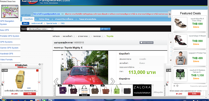Screen dimensions: 209x101
Task: Switch to the Online Shop tab
Action: 44,19
